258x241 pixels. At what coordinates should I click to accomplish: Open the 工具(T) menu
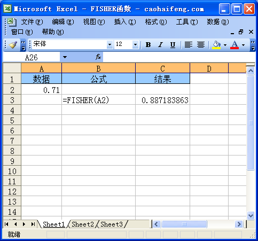pos(187,22)
